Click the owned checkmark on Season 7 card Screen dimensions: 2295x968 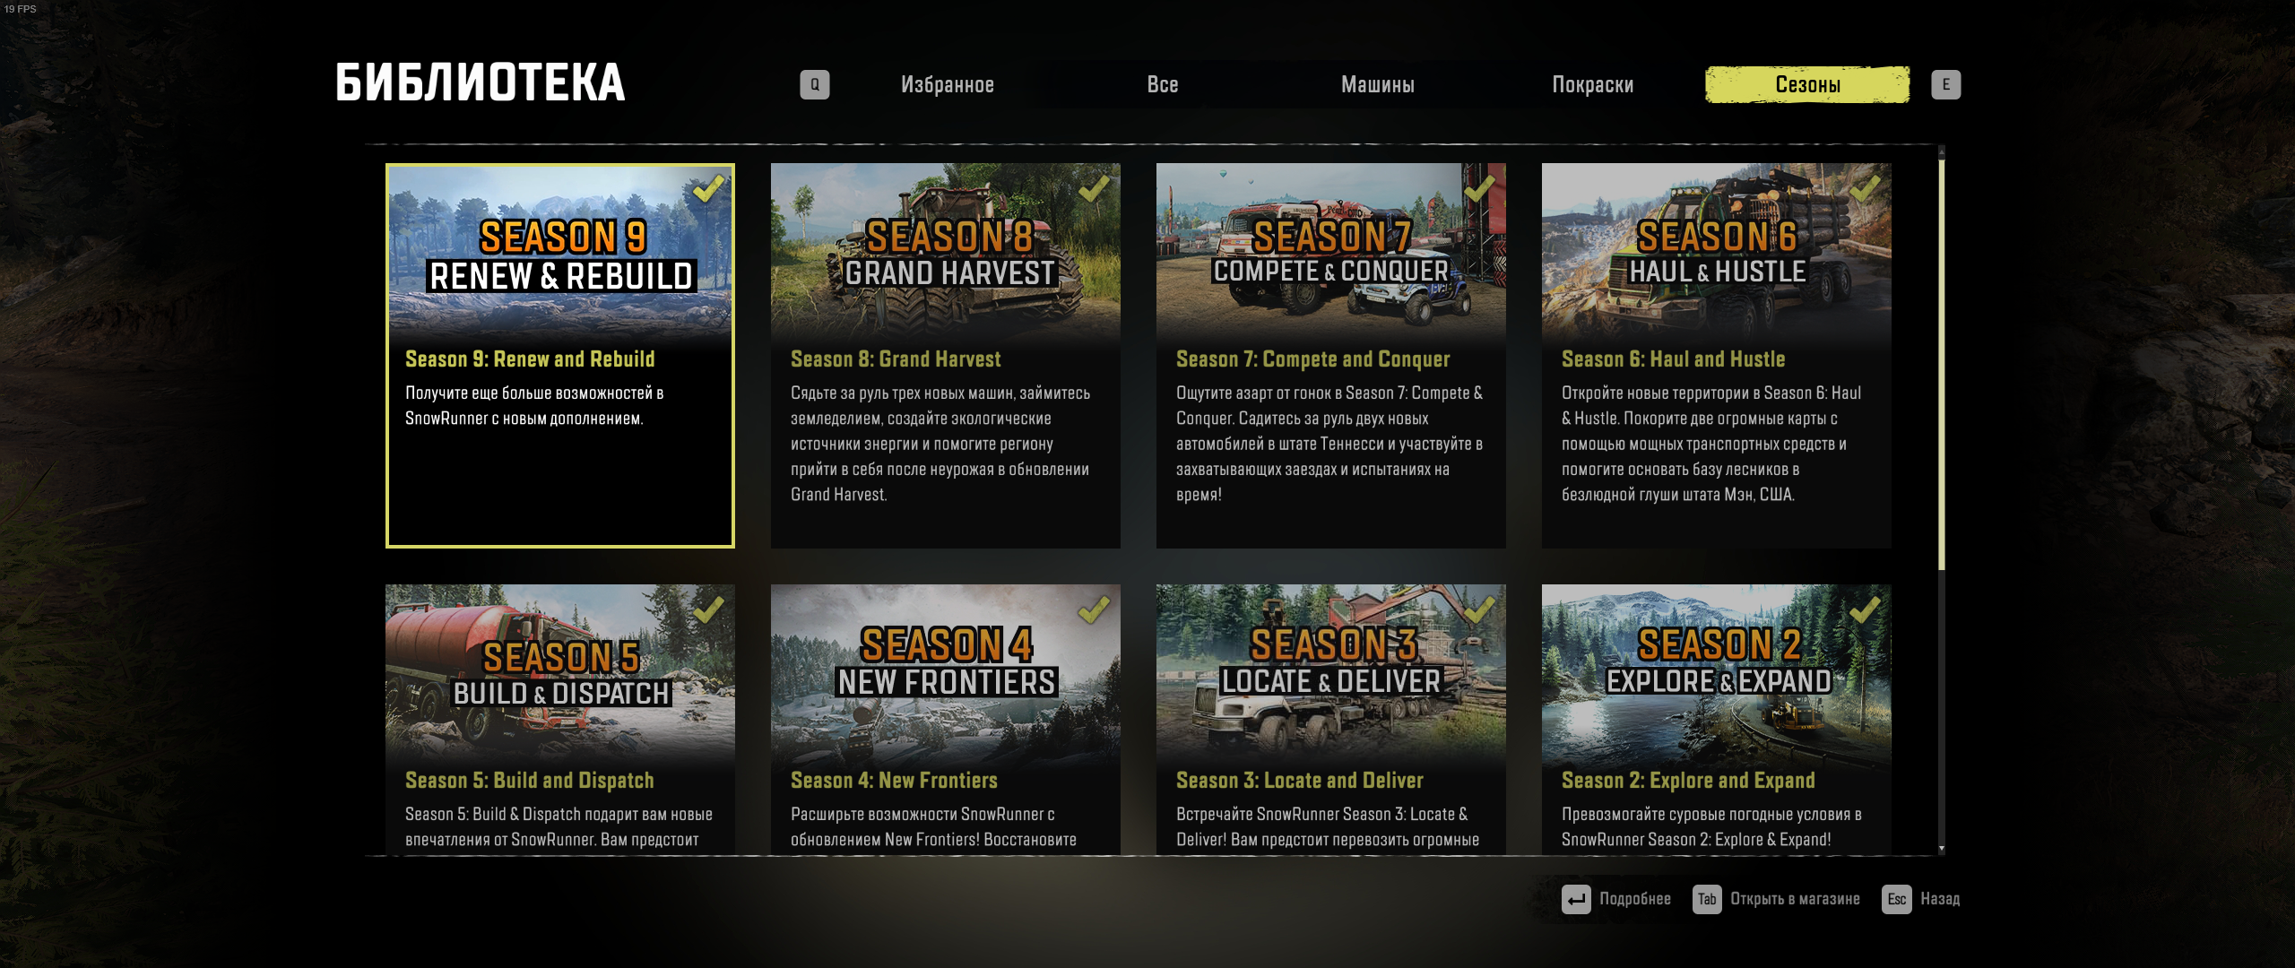pyautogui.click(x=1479, y=188)
